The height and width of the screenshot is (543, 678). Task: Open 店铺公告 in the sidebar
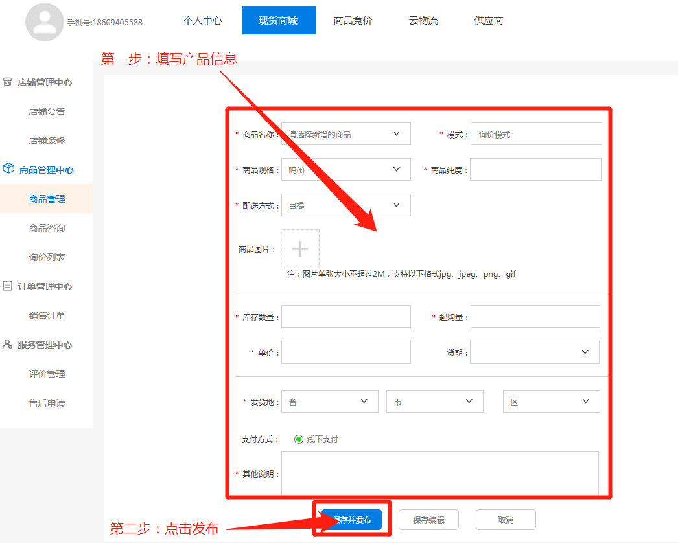(x=47, y=111)
